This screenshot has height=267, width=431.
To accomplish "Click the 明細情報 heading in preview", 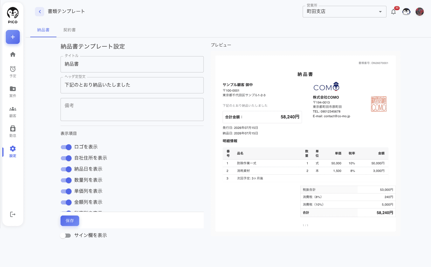I will click(x=230, y=141).
